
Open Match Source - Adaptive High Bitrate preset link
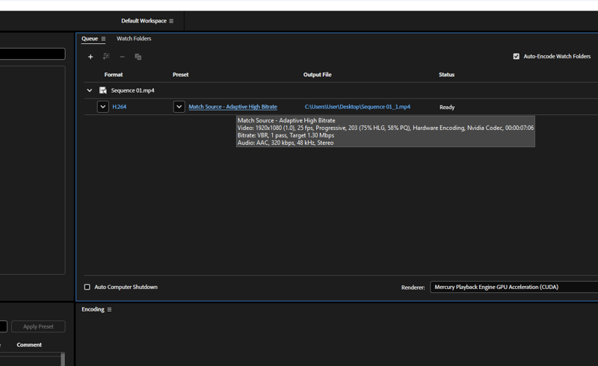[x=232, y=107]
